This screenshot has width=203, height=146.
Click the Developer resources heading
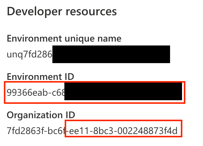click(61, 12)
